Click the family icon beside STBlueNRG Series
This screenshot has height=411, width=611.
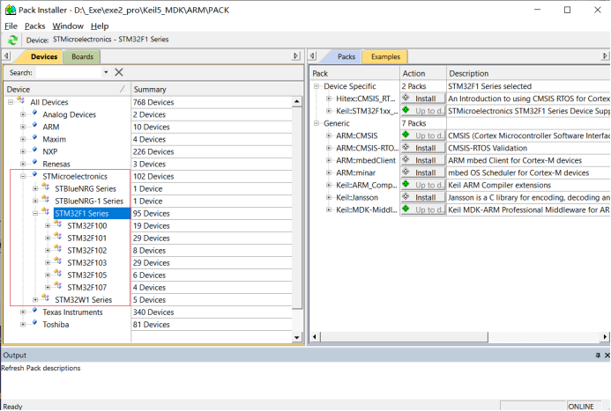pyautogui.click(x=46, y=187)
